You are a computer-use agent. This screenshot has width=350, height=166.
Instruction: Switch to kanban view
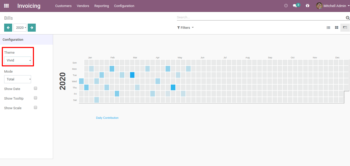click(337, 27)
